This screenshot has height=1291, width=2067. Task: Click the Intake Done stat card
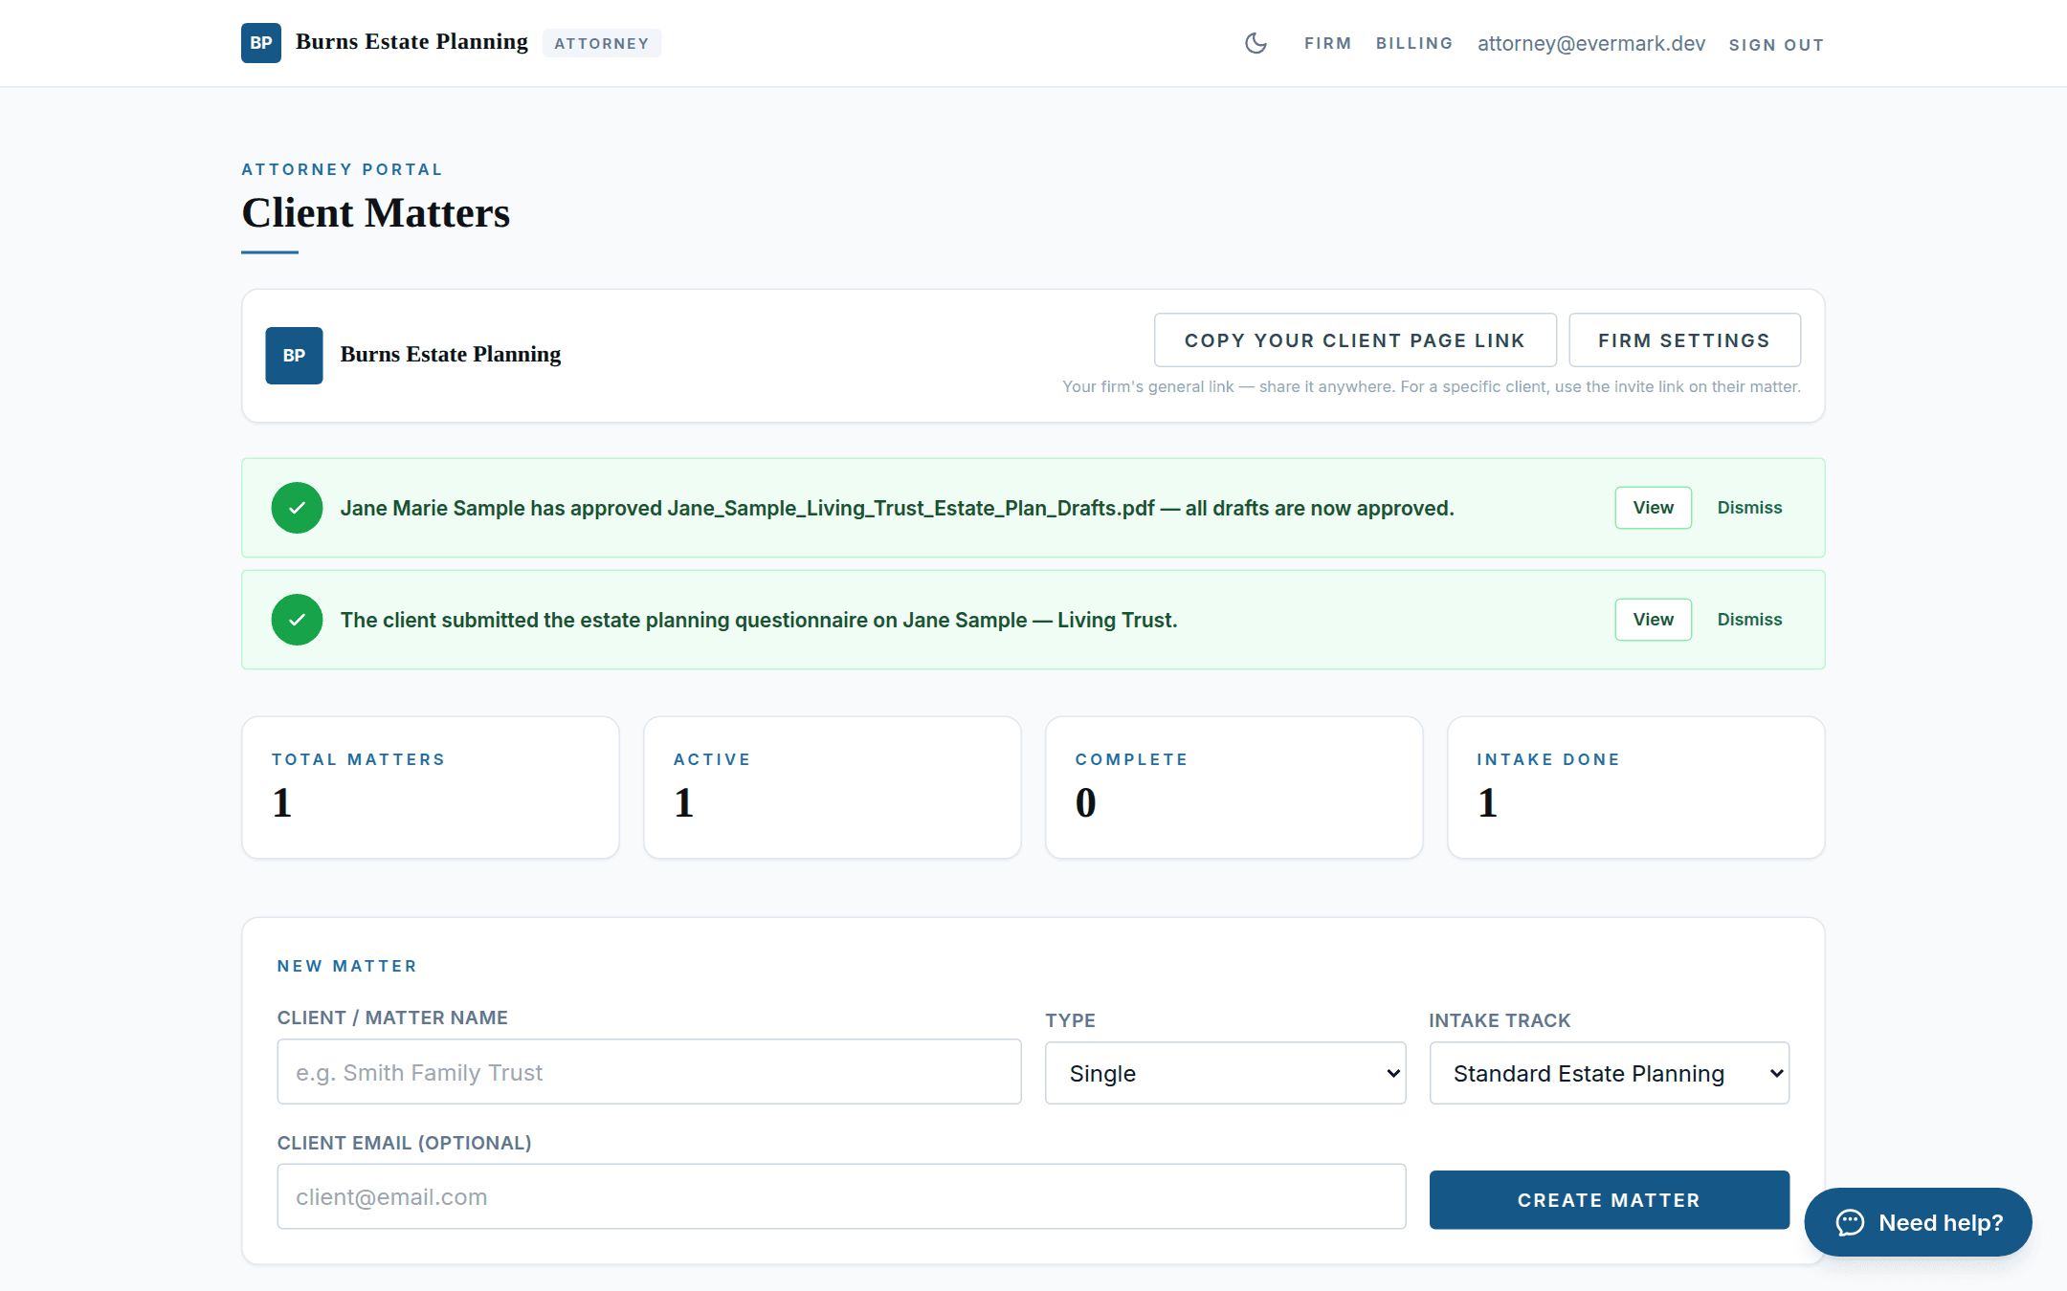[1636, 787]
